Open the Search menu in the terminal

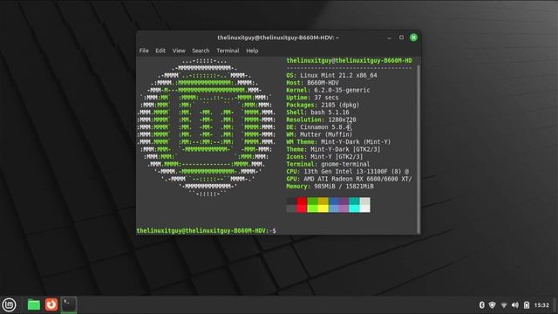[x=201, y=51]
